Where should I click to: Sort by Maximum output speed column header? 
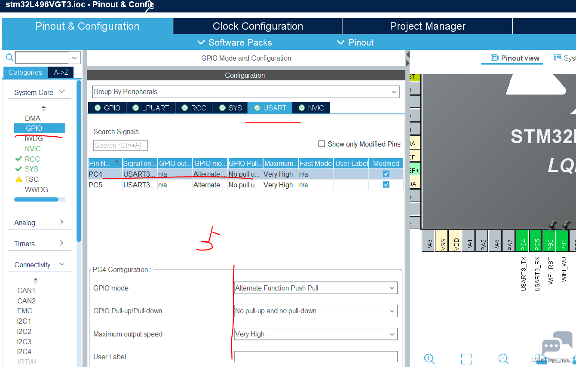click(281, 163)
